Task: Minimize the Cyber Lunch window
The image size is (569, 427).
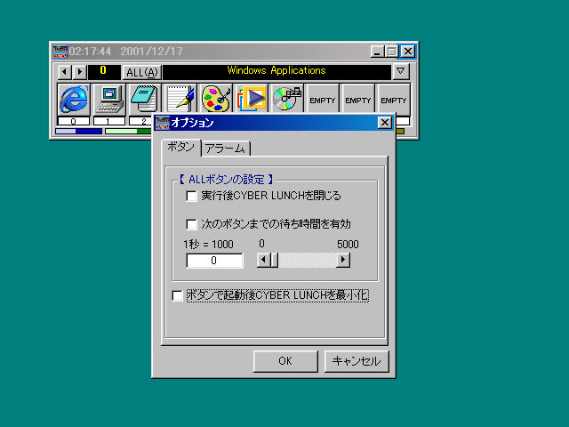Action: coord(377,52)
